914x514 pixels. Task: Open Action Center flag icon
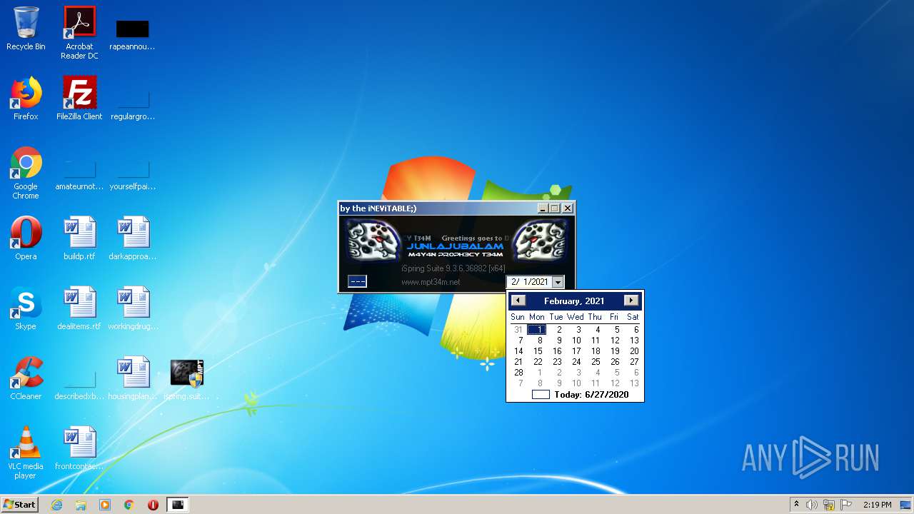846,505
